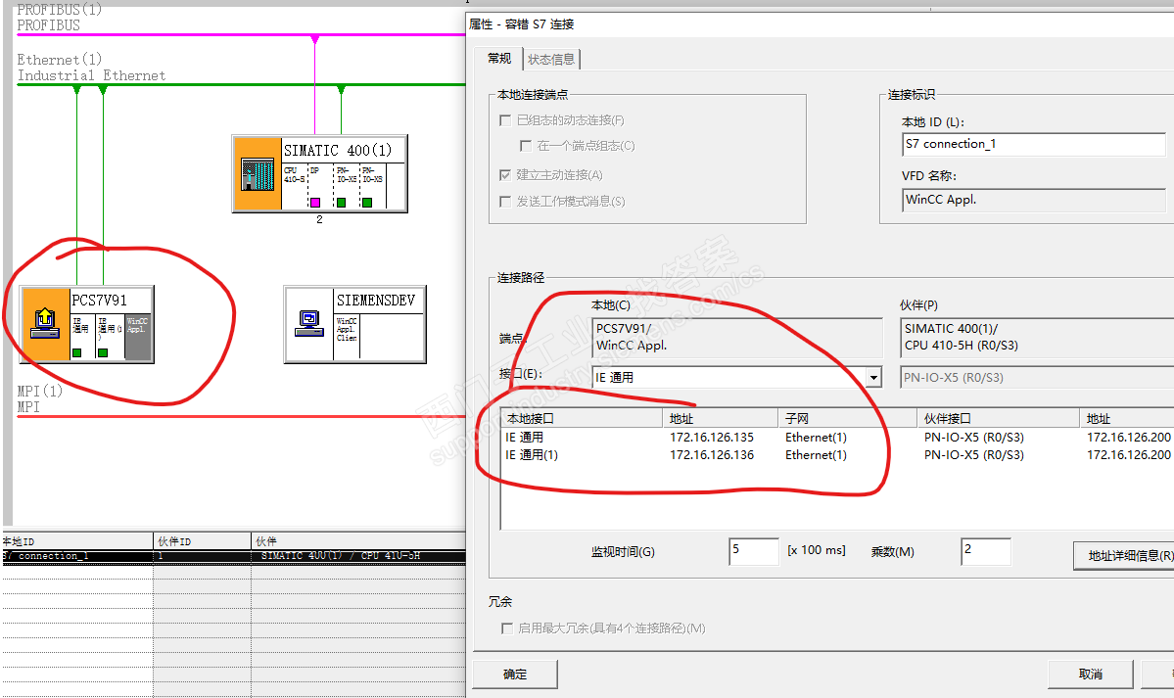The image size is (1174, 698).
Task: Select the SIMATIC 400(1) station rack icon
Action: (258, 173)
